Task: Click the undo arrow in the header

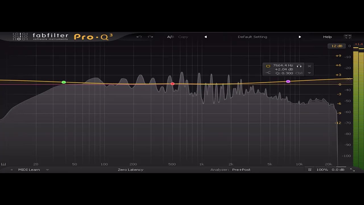Action: (x=139, y=37)
